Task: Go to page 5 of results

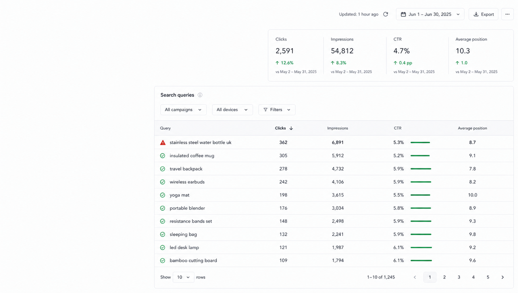Action: coord(488,277)
